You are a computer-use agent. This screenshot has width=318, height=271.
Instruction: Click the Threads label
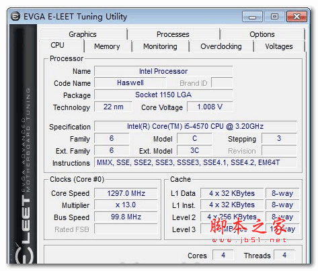pyautogui.click(x=257, y=256)
